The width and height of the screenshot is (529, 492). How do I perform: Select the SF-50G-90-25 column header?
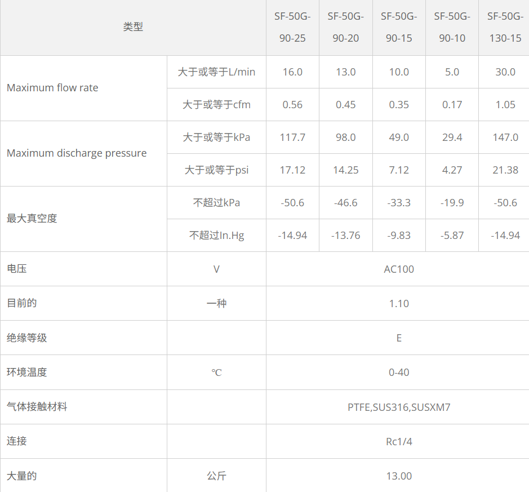pos(292,27)
